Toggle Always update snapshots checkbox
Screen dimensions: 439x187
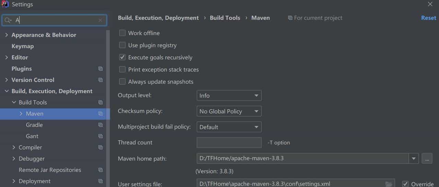122,82
